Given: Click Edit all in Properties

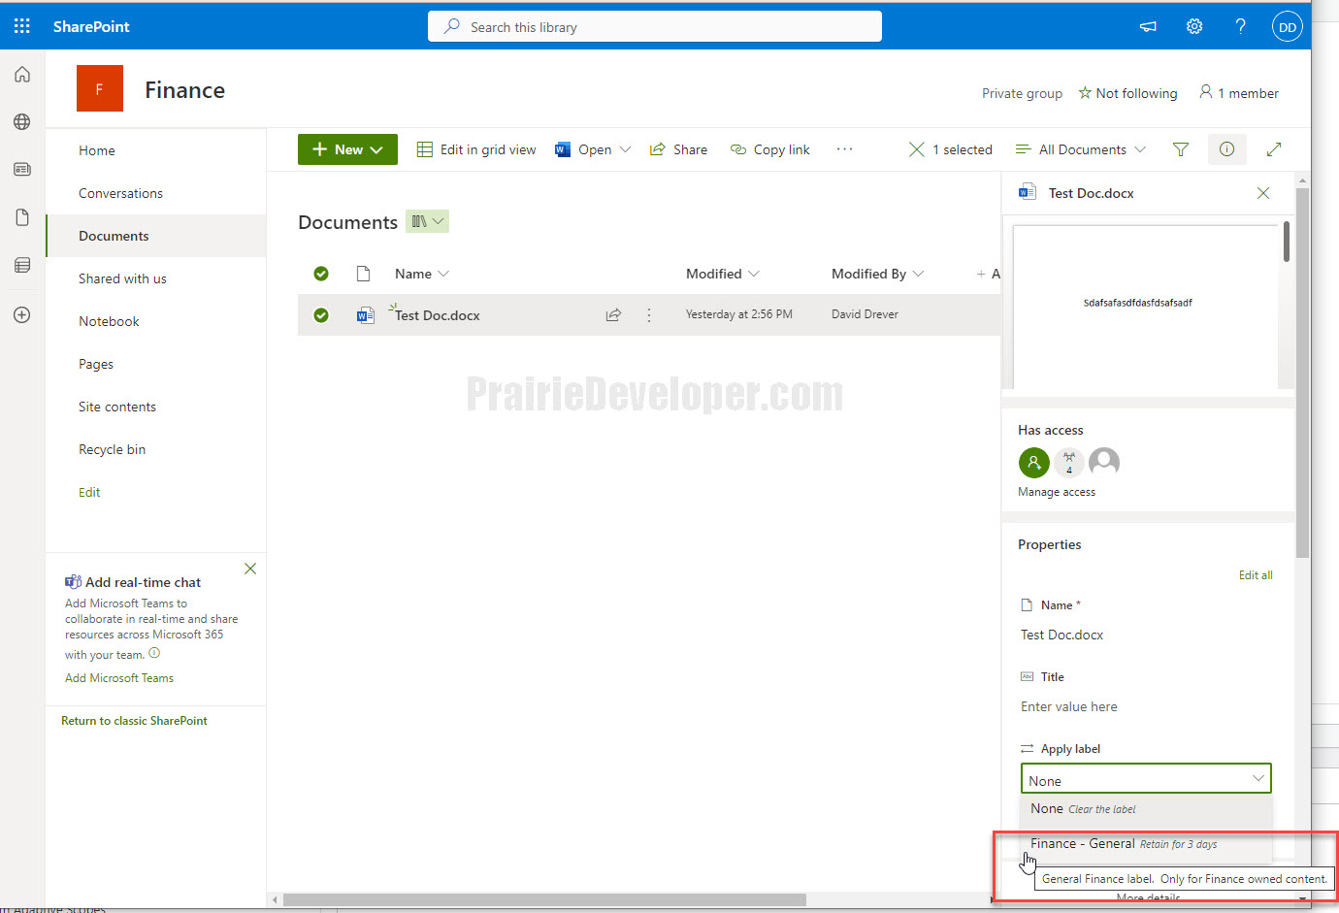Looking at the screenshot, I should click(1256, 575).
